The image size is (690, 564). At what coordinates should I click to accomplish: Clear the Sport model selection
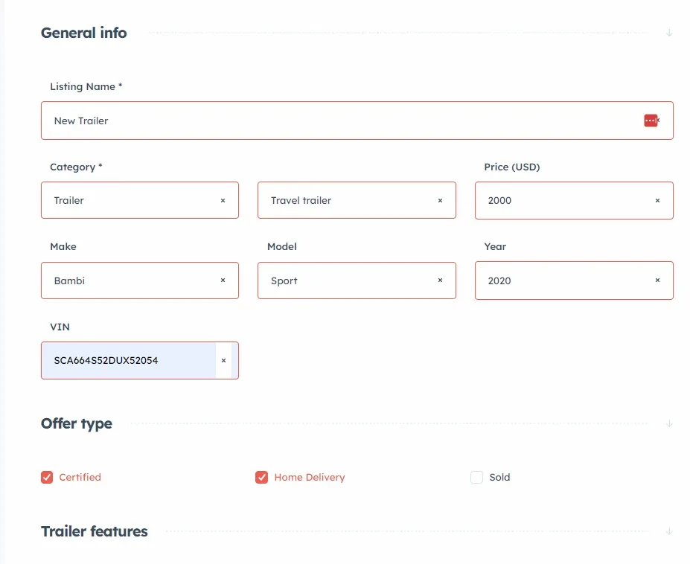coord(440,281)
